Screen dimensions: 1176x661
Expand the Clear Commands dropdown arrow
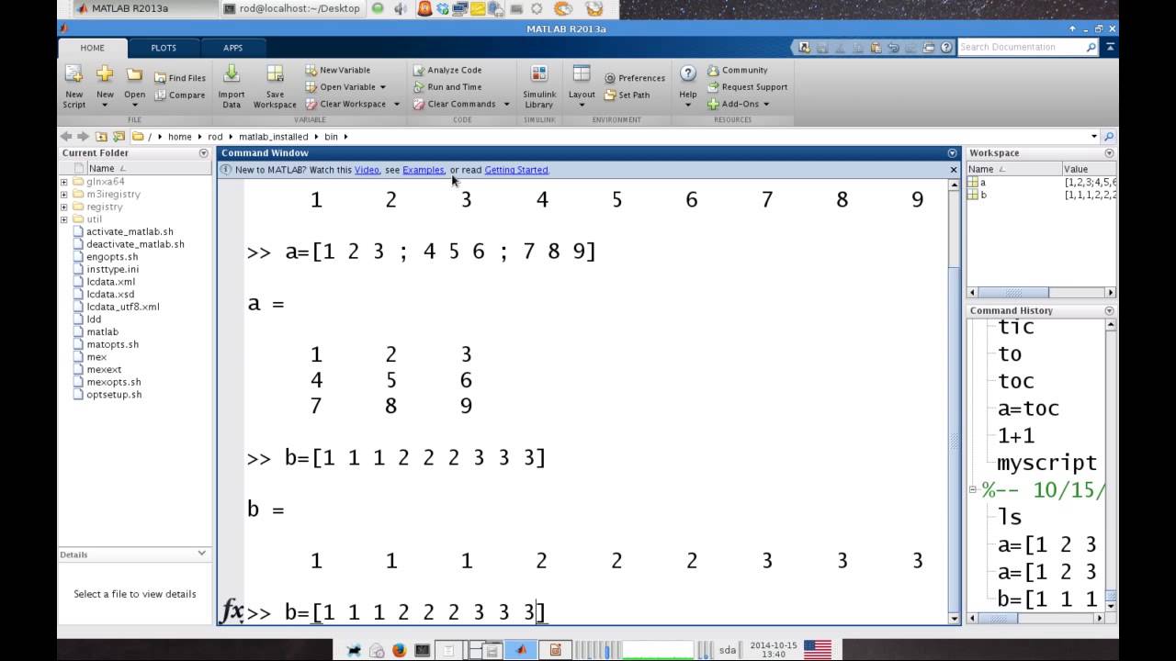pos(506,104)
